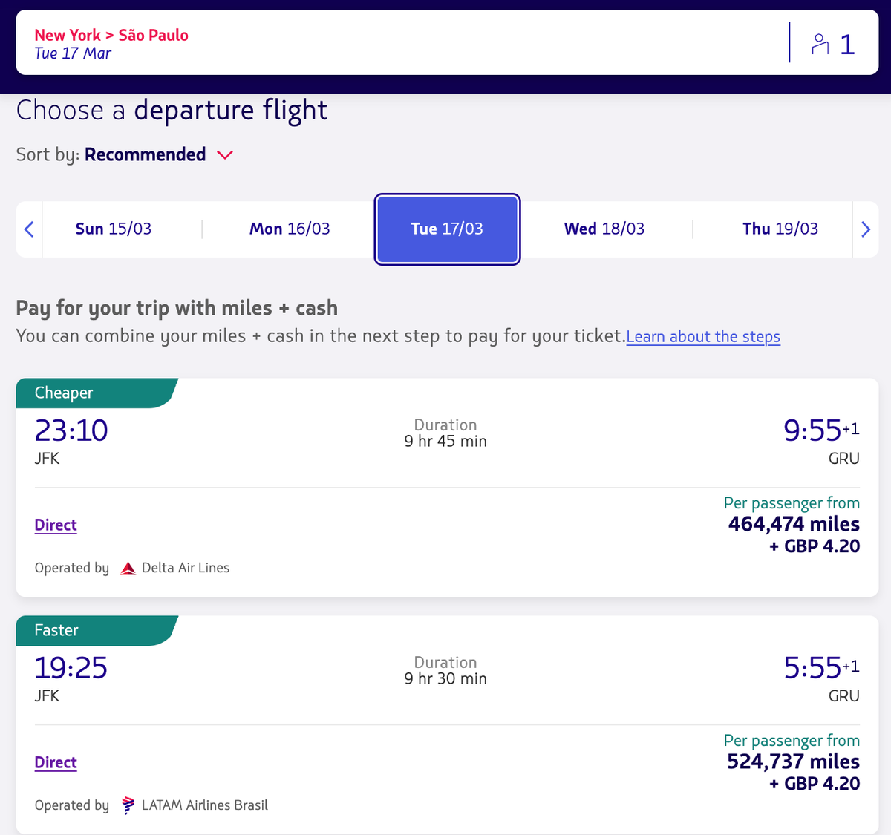Screen dimensions: 891x835
Task: Select the passenger count icon in header
Action: 820,45
